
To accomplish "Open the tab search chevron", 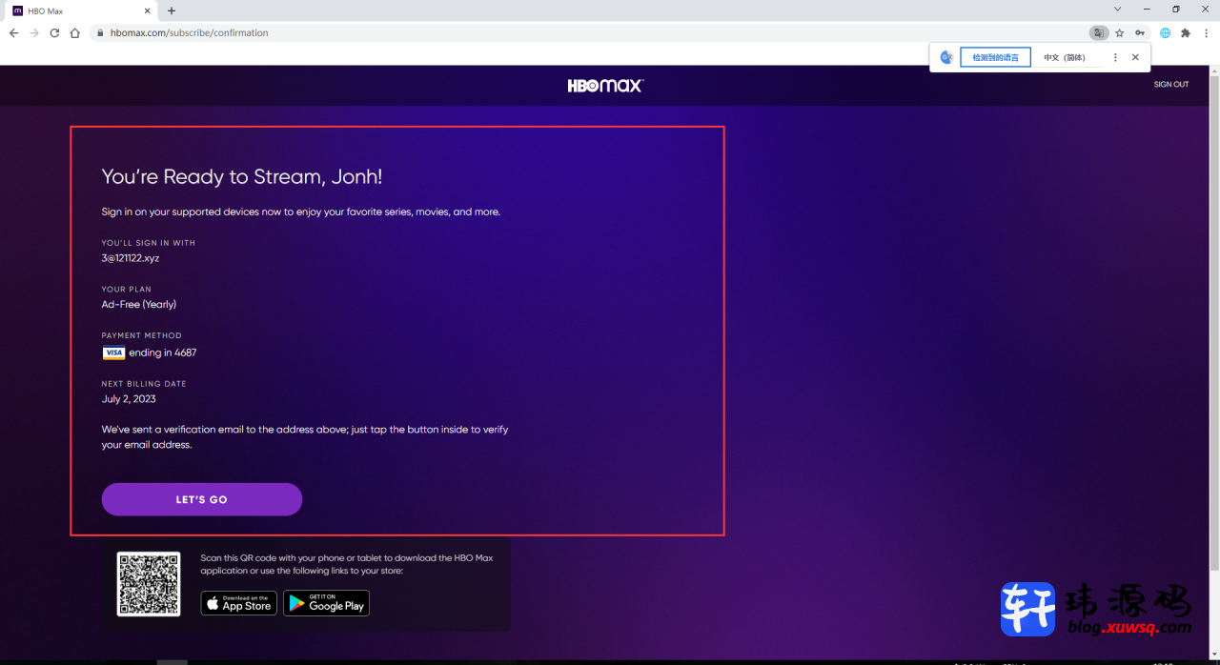I will (1118, 10).
